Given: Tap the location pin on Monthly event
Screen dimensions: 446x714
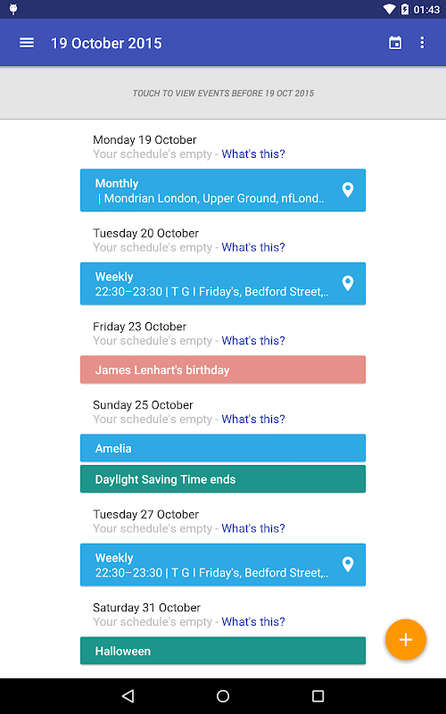Looking at the screenshot, I should tap(348, 189).
